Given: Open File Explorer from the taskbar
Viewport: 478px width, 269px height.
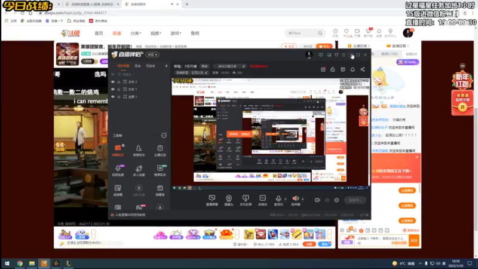Looking at the screenshot, I should (32, 264).
